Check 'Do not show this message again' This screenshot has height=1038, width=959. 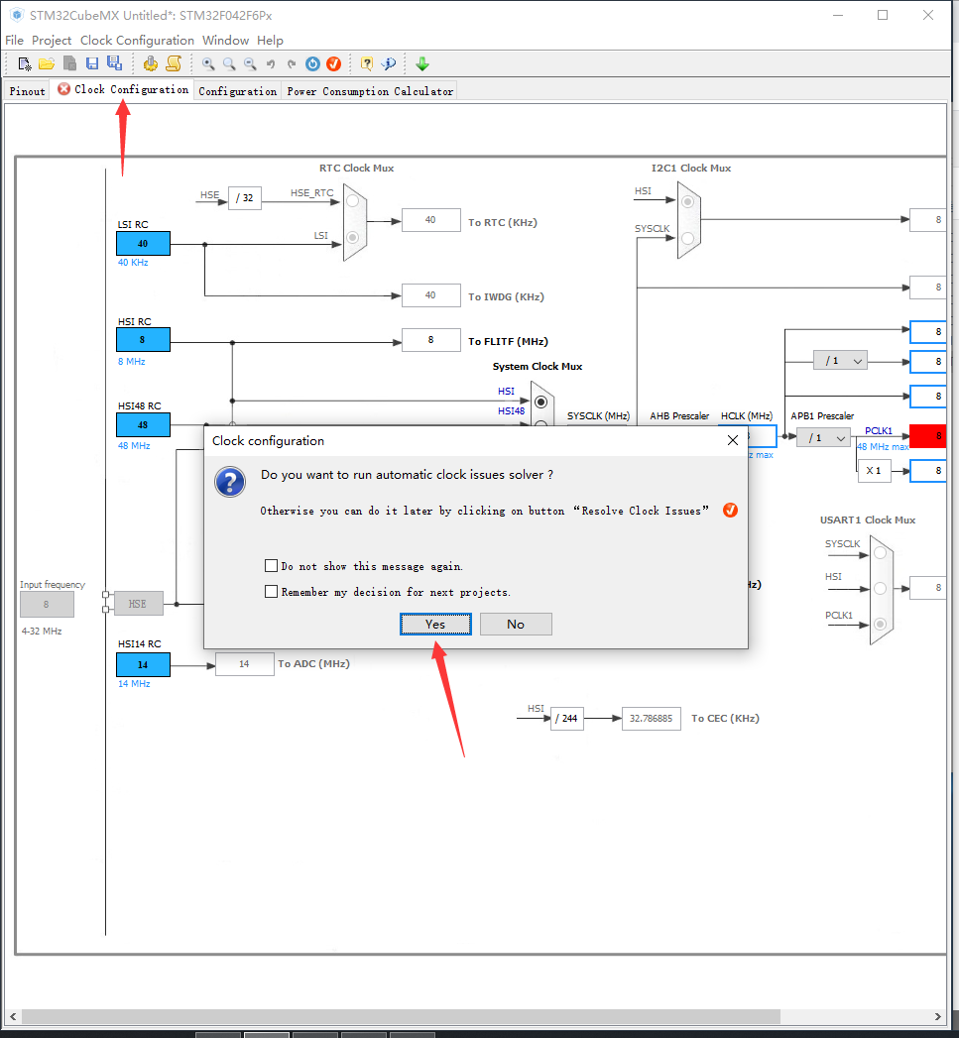click(272, 565)
